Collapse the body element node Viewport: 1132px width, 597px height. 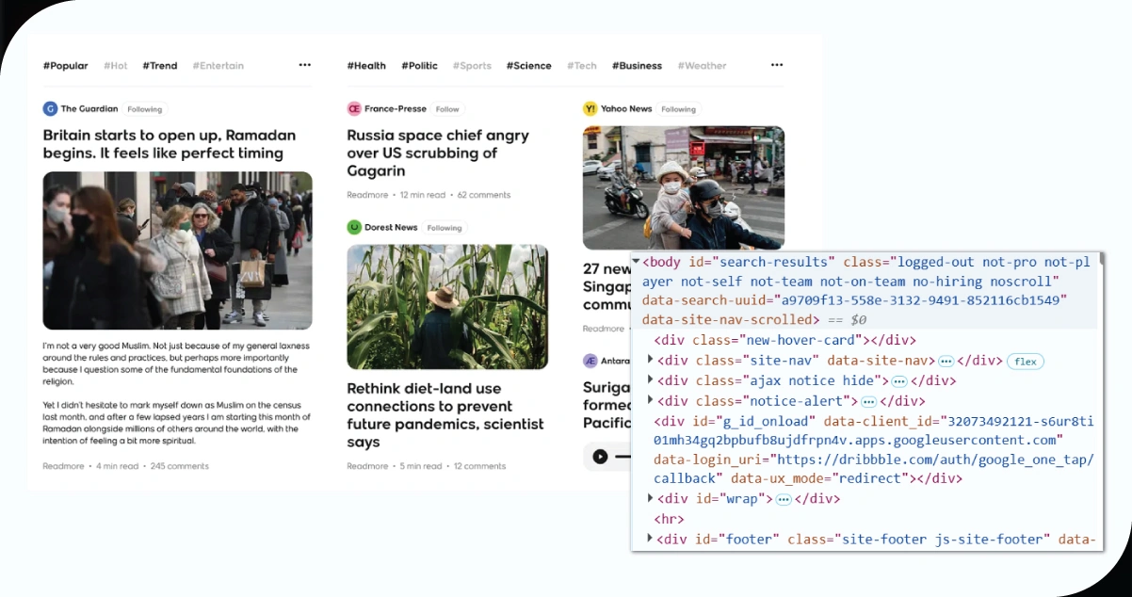click(637, 262)
